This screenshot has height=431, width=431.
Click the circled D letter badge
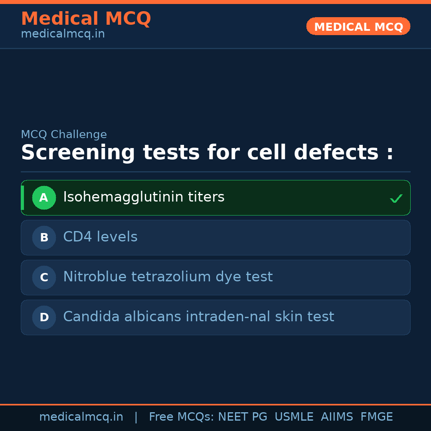44,317
